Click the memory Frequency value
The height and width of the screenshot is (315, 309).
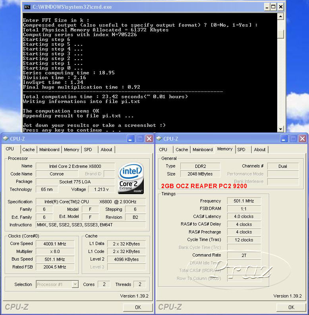[x=244, y=201]
